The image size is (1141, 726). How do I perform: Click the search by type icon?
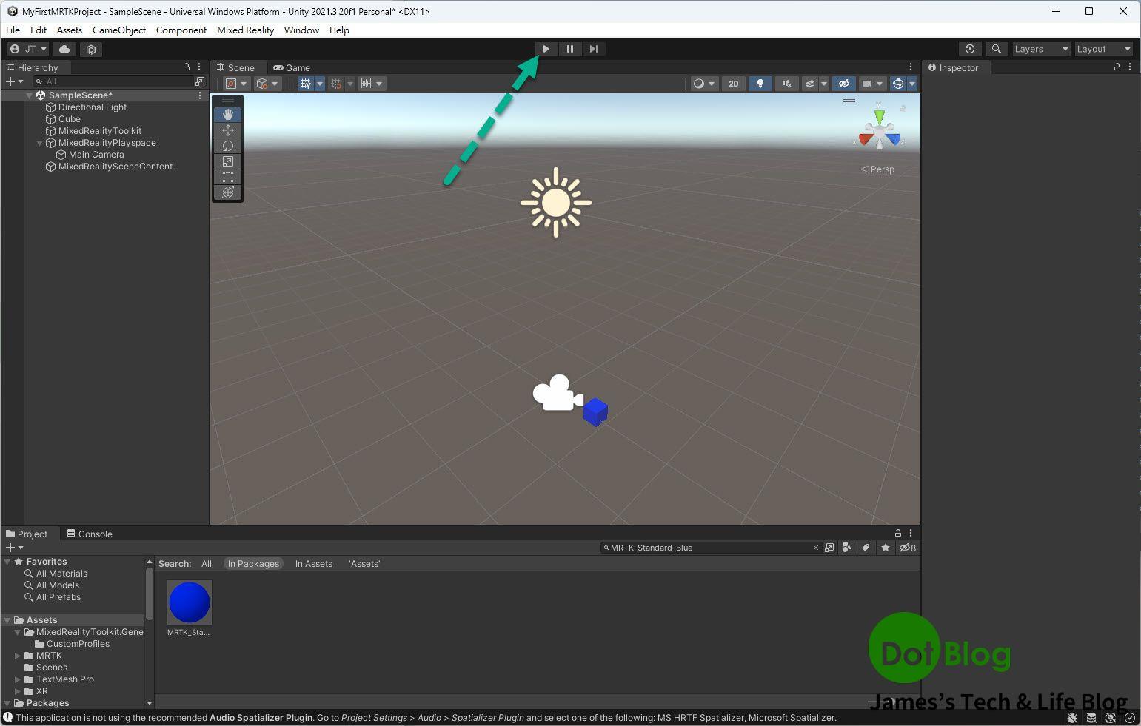[847, 548]
